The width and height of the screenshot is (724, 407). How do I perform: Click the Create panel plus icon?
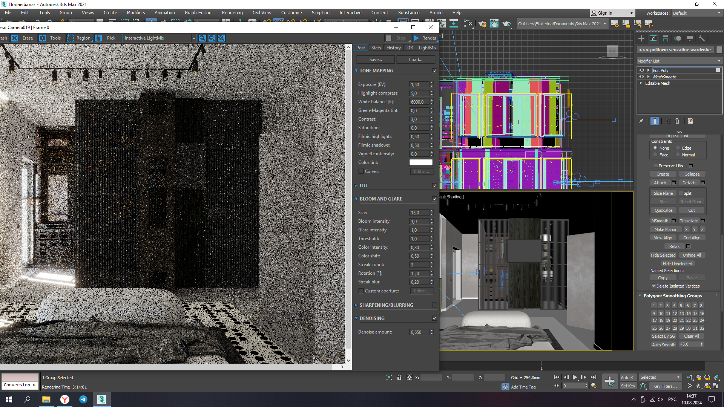[641, 38]
